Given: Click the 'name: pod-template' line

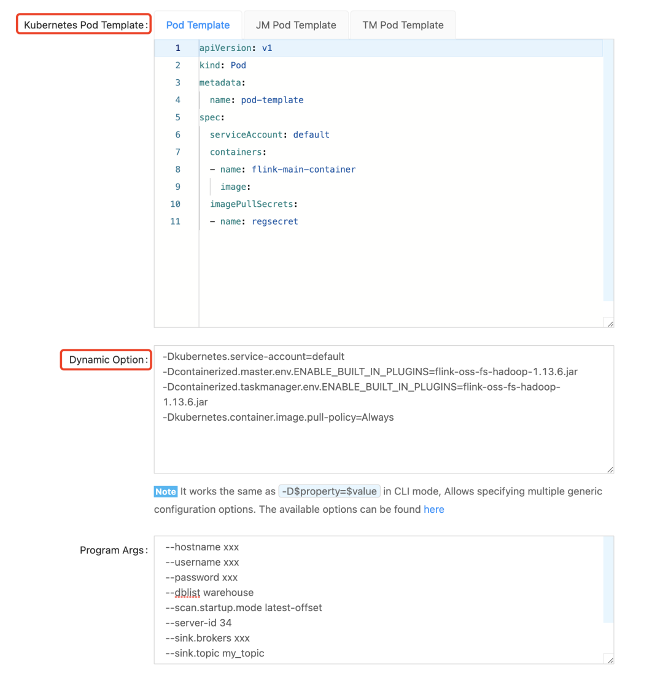Looking at the screenshot, I should [257, 99].
